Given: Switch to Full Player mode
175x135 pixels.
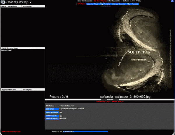Looking at the screenshot, I should tap(81, 4).
